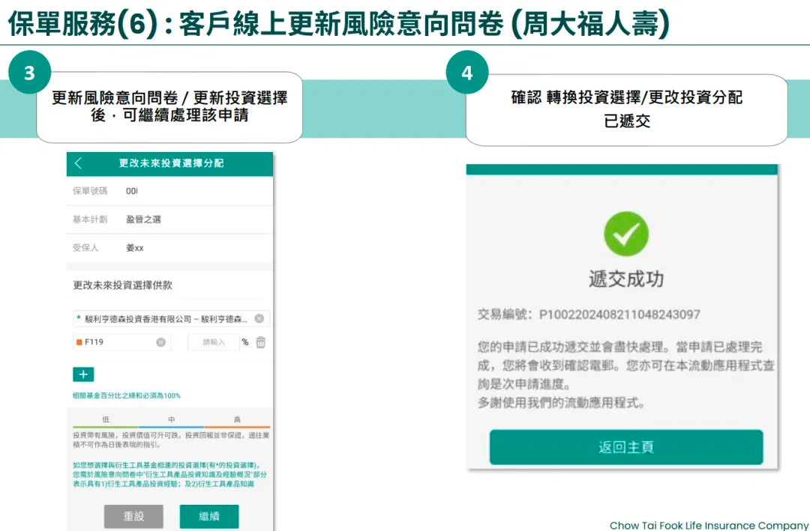Click the 100% total requirement note
The height and width of the screenshot is (531, 810).
[127, 395]
